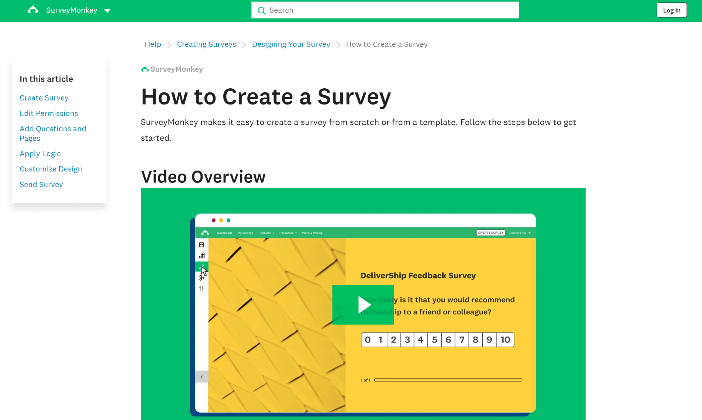Open the Creating Surveys breadcrumb link

point(206,44)
